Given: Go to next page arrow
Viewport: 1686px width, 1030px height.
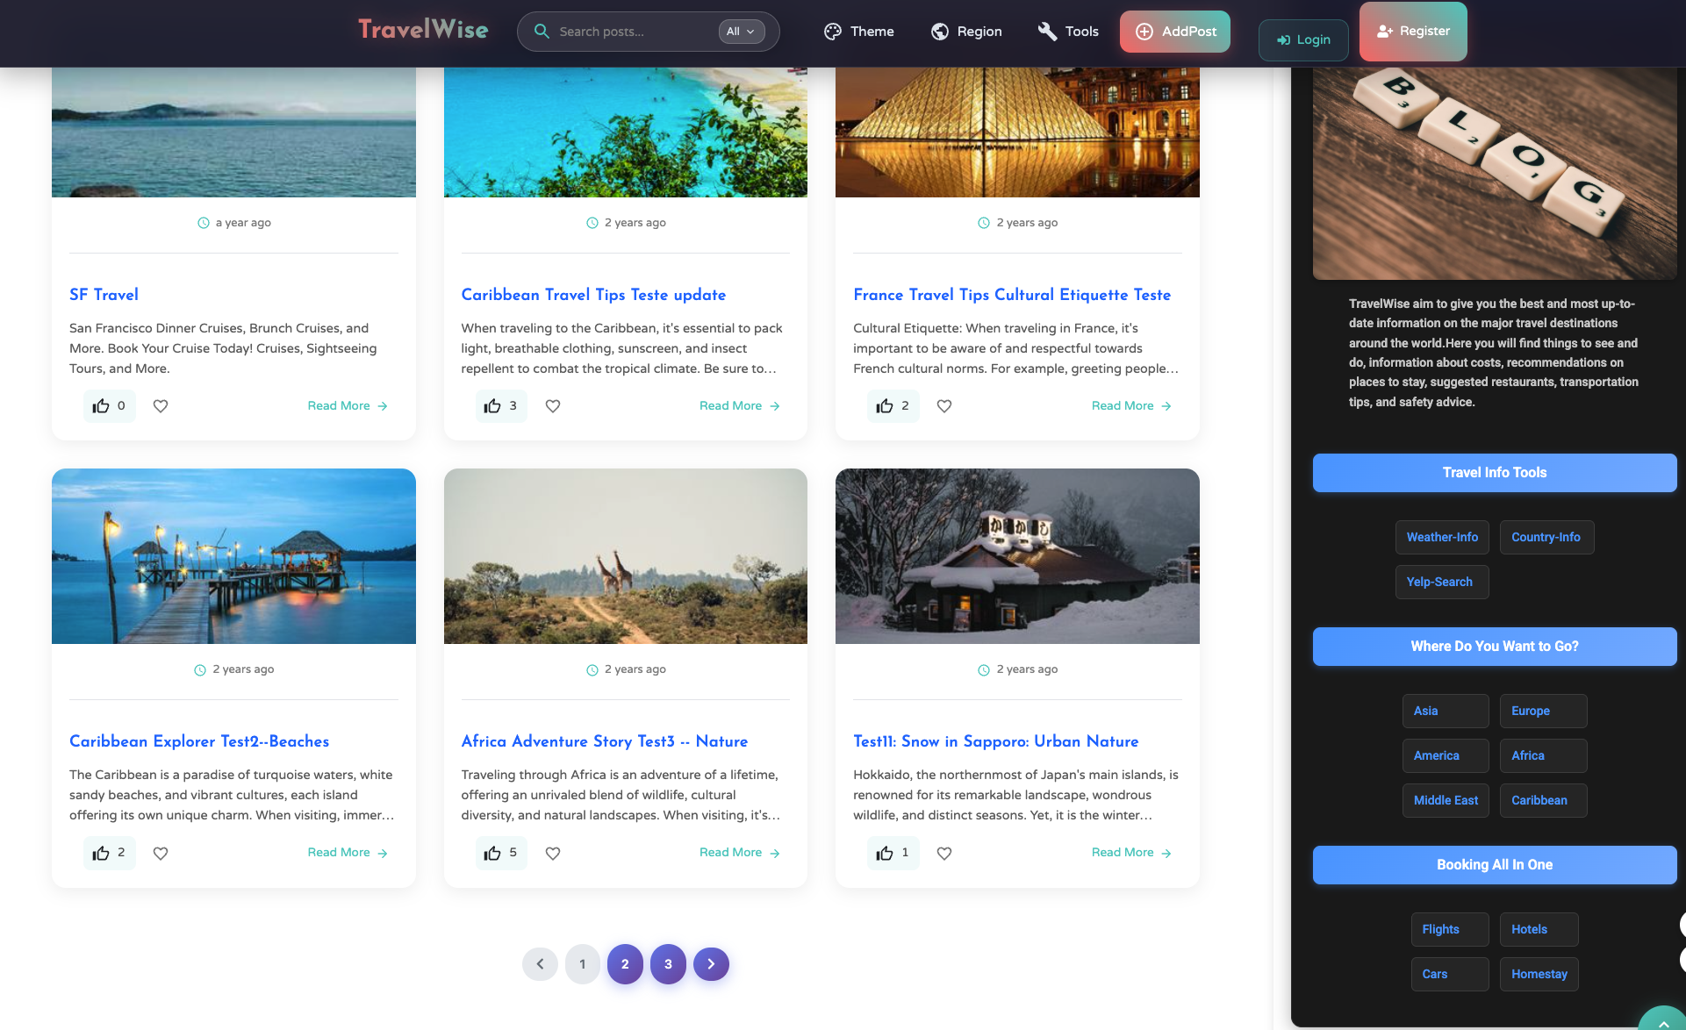Looking at the screenshot, I should point(711,964).
